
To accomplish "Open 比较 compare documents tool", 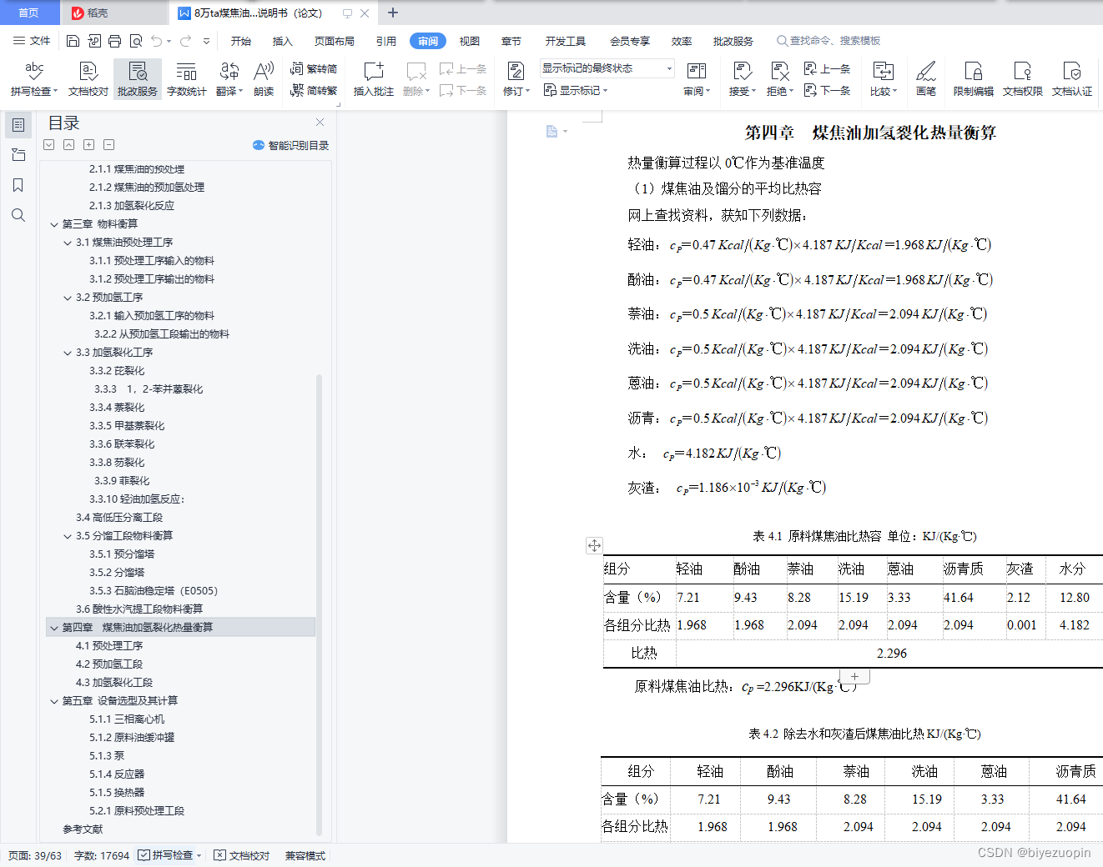I will (883, 79).
